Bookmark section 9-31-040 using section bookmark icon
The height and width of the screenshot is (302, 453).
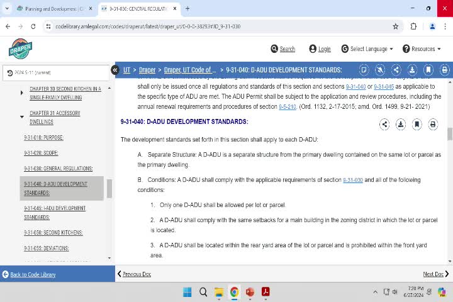point(417,125)
